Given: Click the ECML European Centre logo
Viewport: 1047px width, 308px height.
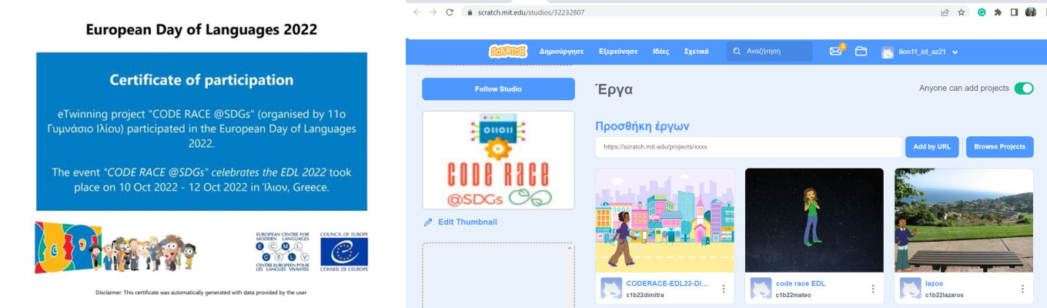Looking at the screenshot, I should (282, 251).
